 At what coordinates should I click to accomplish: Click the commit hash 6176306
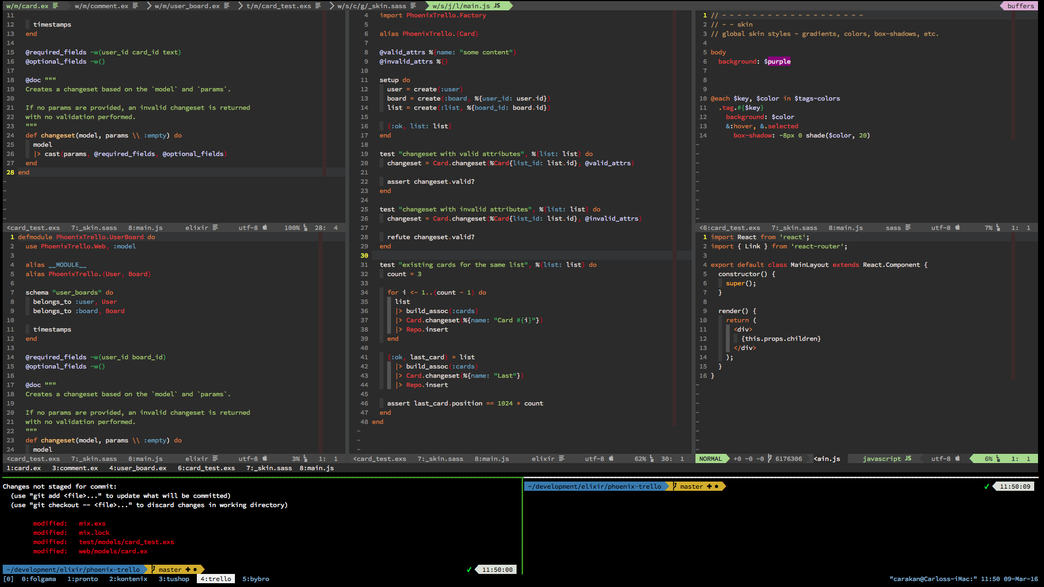[x=788, y=459]
